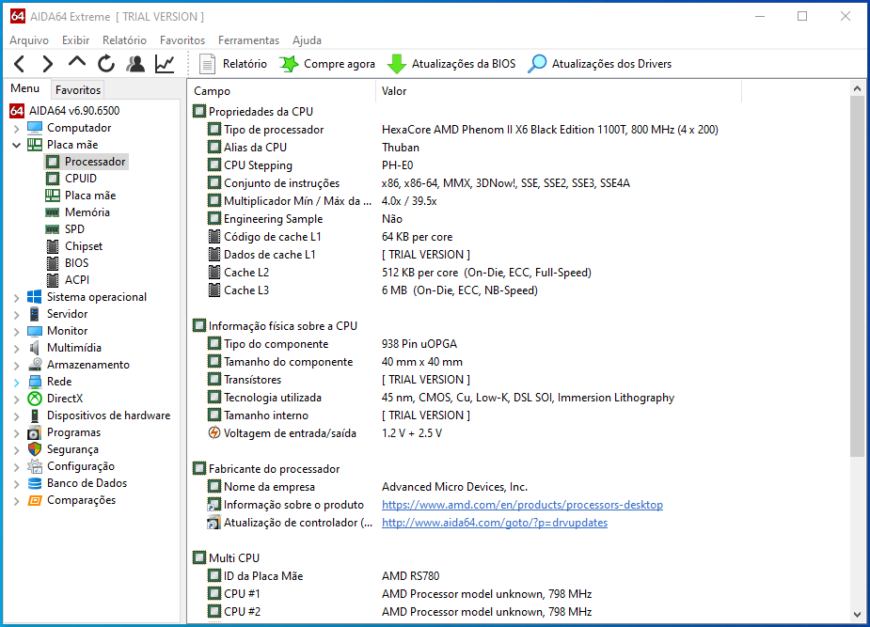Click the SPD memory module icon
The image size is (870, 627).
53,229
